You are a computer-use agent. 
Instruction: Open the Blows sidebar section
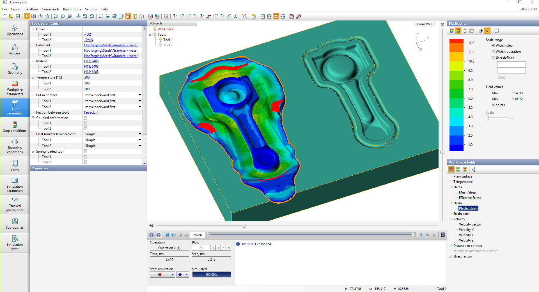click(15, 165)
